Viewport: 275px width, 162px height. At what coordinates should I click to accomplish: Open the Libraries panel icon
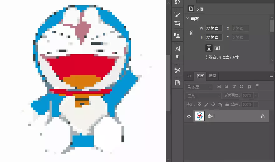[x=177, y=83]
